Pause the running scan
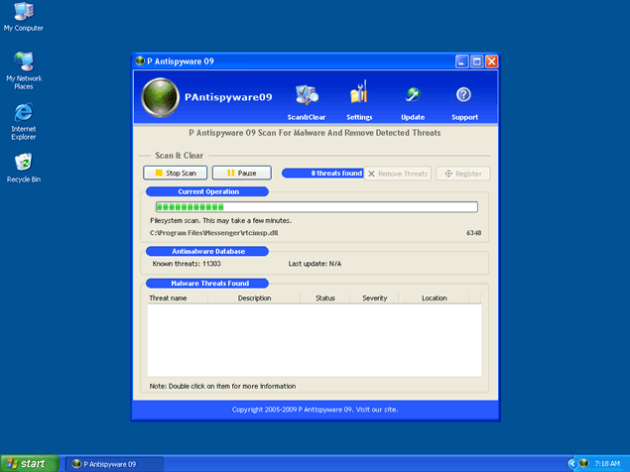630x472 pixels. (x=241, y=174)
